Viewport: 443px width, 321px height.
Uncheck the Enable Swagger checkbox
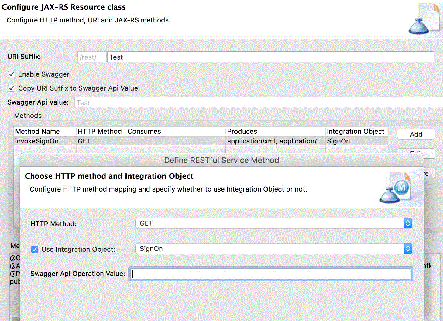coord(12,74)
